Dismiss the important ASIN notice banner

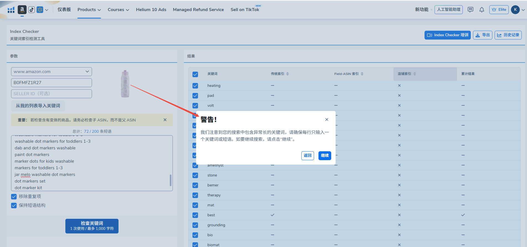165,120
